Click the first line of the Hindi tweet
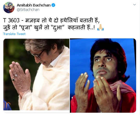This screenshot has width=140, height=115. pyautogui.click(x=51, y=20)
